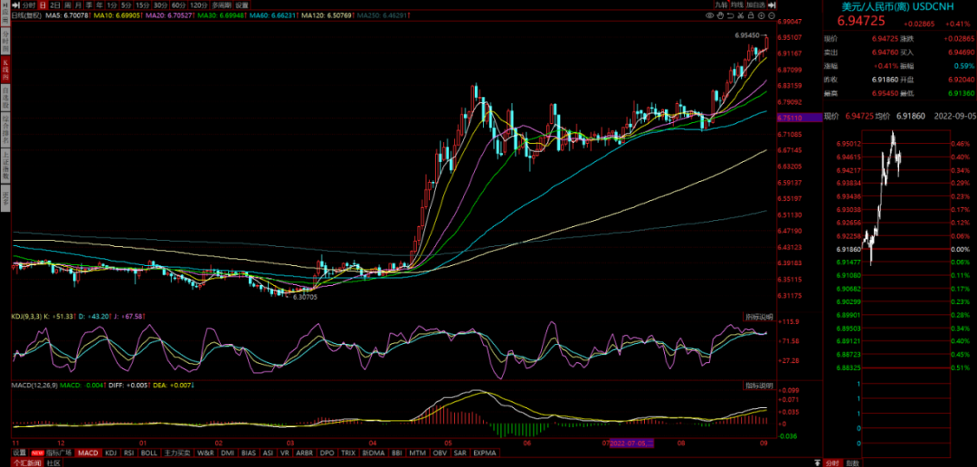977x467 pixels.
Task: Select the hand pan tool icon
Action: point(720,15)
